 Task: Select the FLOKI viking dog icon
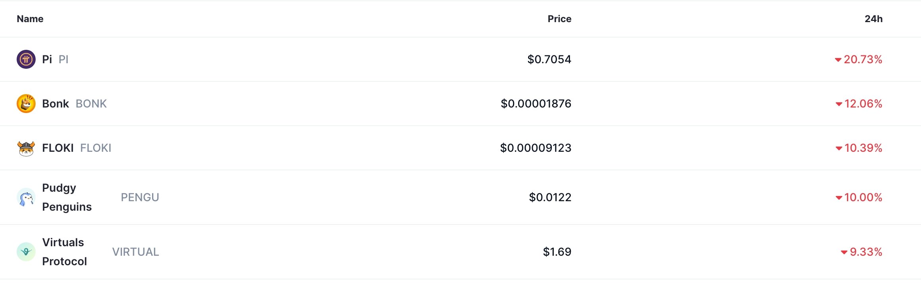coord(25,148)
